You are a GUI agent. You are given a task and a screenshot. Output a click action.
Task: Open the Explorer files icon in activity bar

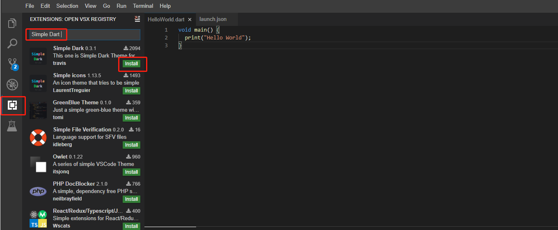pos(12,23)
